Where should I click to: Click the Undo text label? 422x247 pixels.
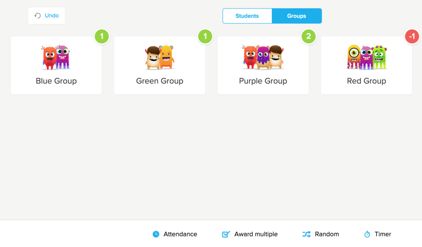[51, 16]
